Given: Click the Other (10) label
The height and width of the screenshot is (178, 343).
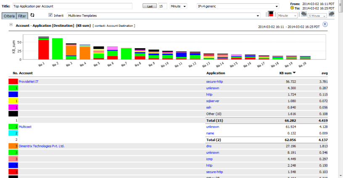Looking at the screenshot, I should coord(214,114).
